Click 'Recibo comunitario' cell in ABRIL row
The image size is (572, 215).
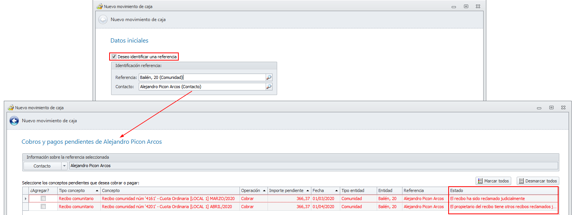[79, 207]
